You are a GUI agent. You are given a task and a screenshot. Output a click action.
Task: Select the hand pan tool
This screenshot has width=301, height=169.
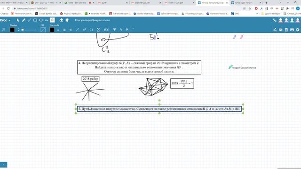pyautogui.click(x=67, y=20)
